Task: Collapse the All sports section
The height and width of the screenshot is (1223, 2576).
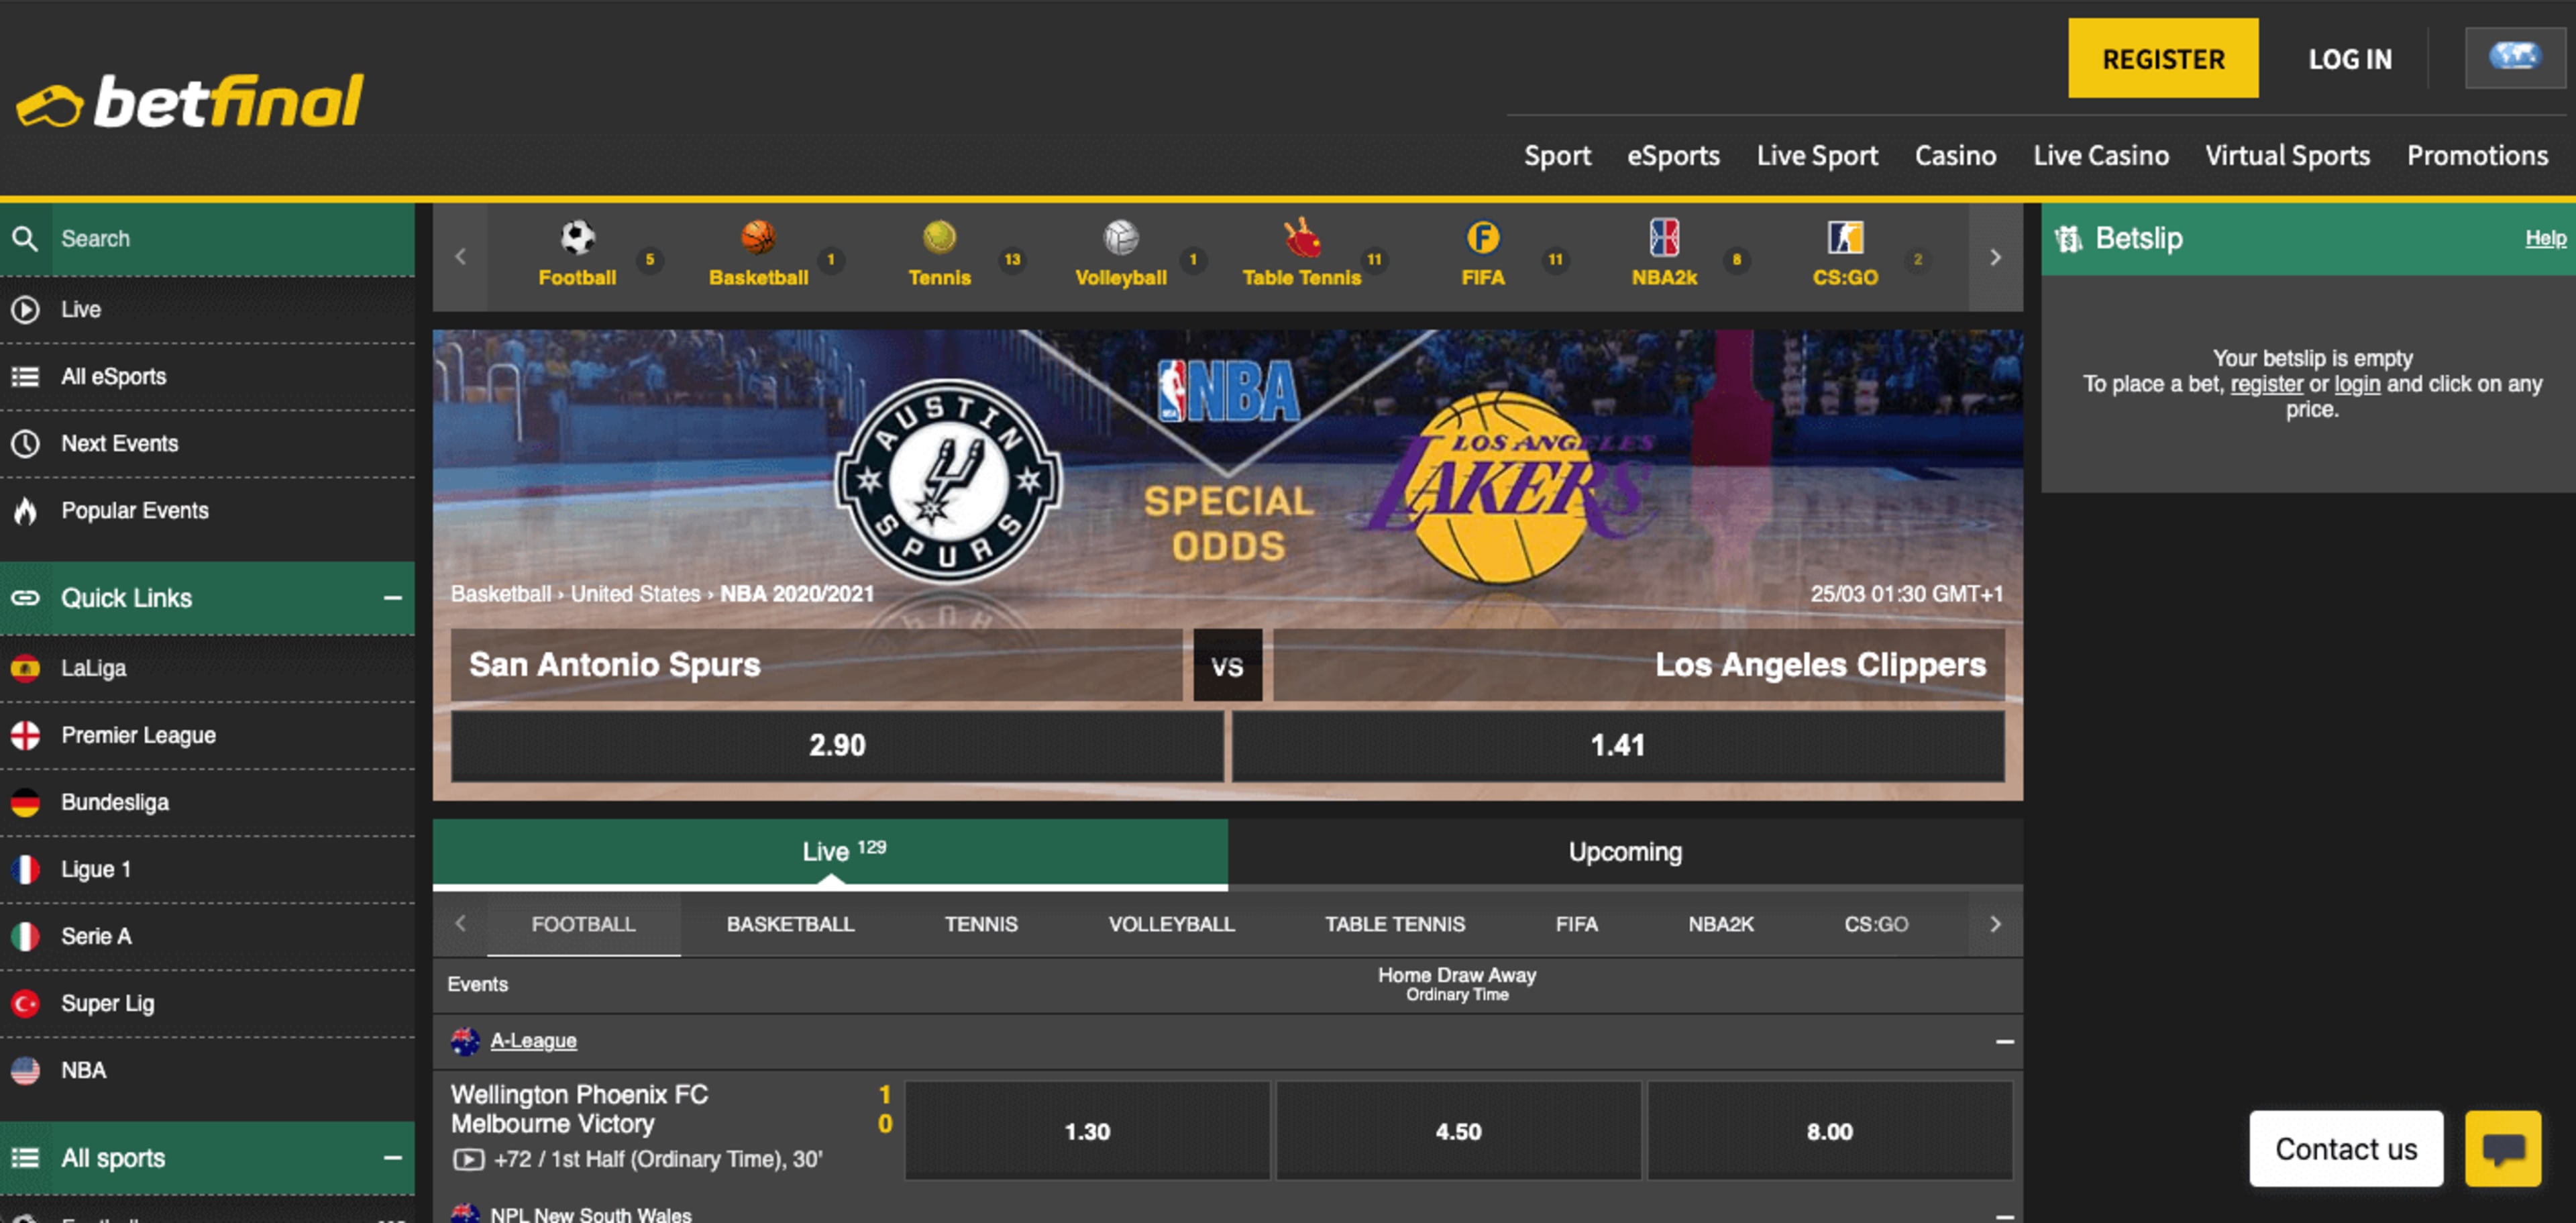Action: point(392,1158)
